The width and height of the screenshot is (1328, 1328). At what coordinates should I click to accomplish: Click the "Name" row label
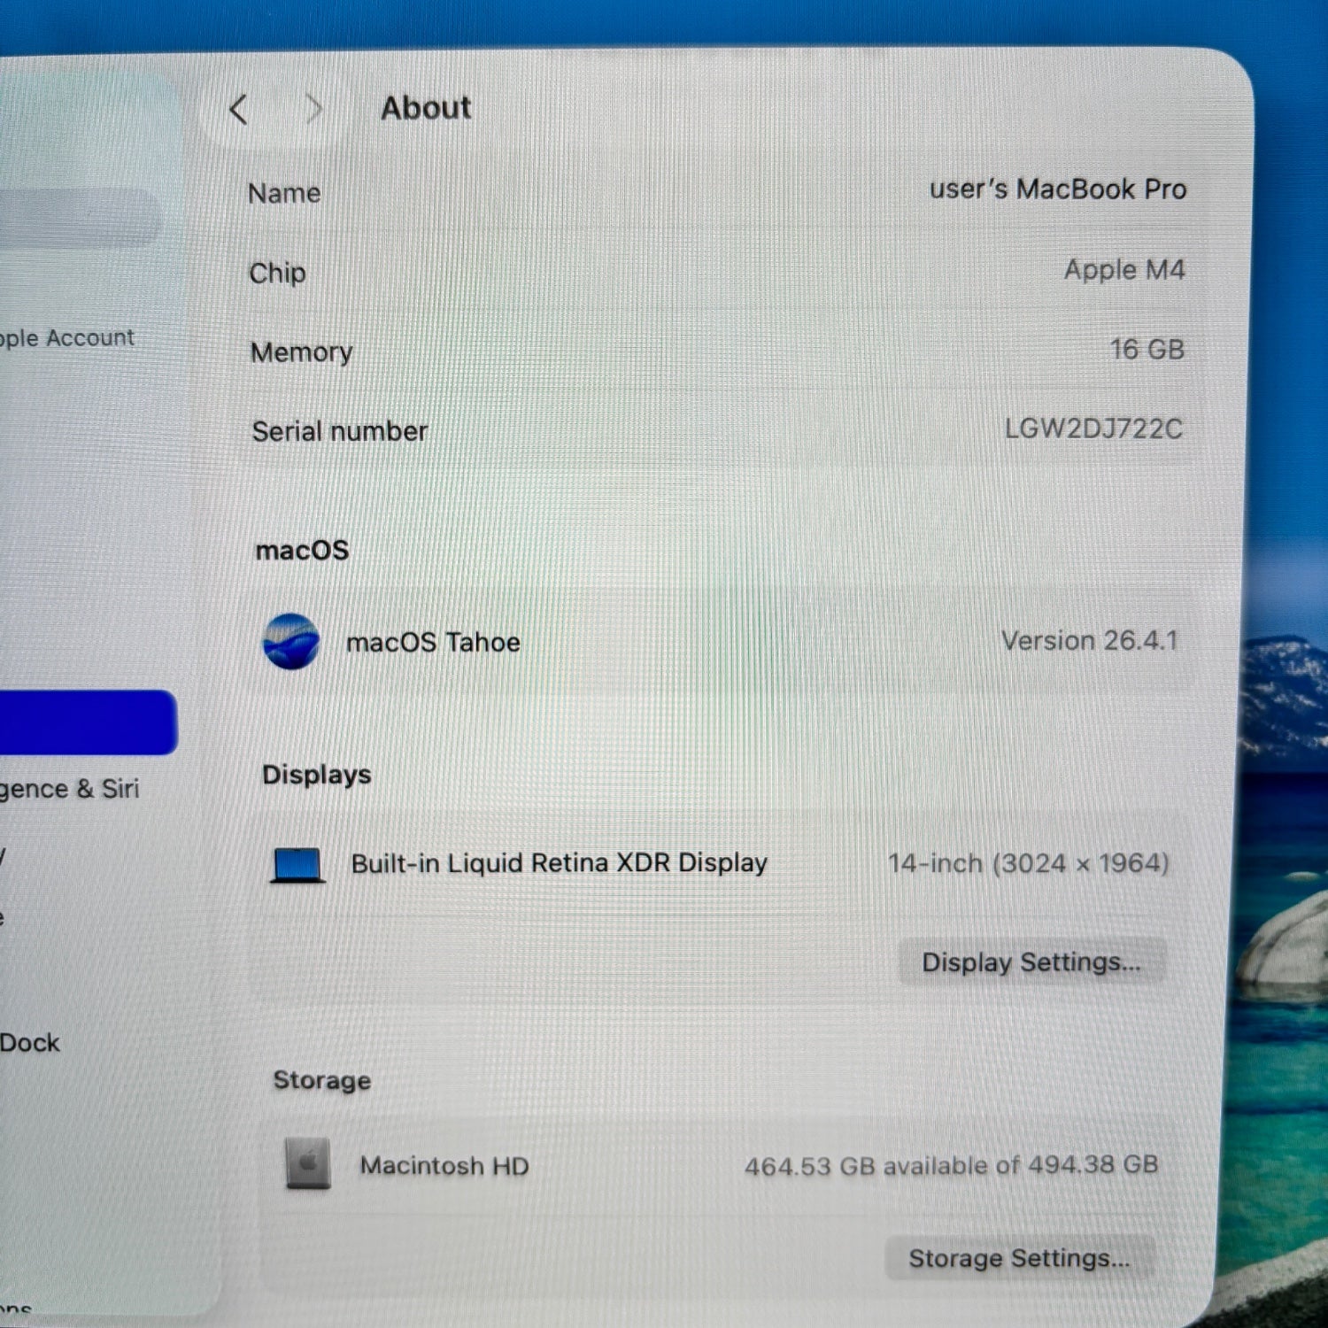(x=284, y=193)
